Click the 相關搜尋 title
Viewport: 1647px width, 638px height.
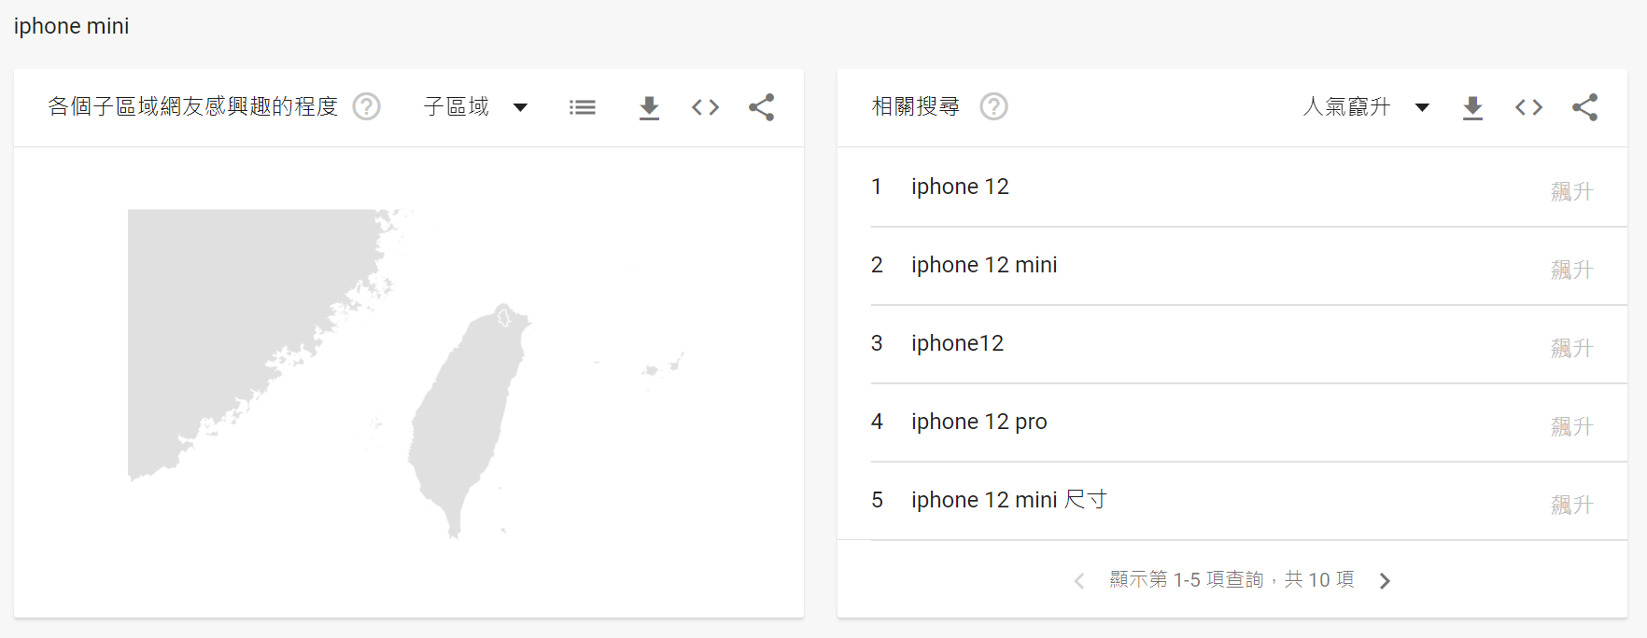coord(916,106)
